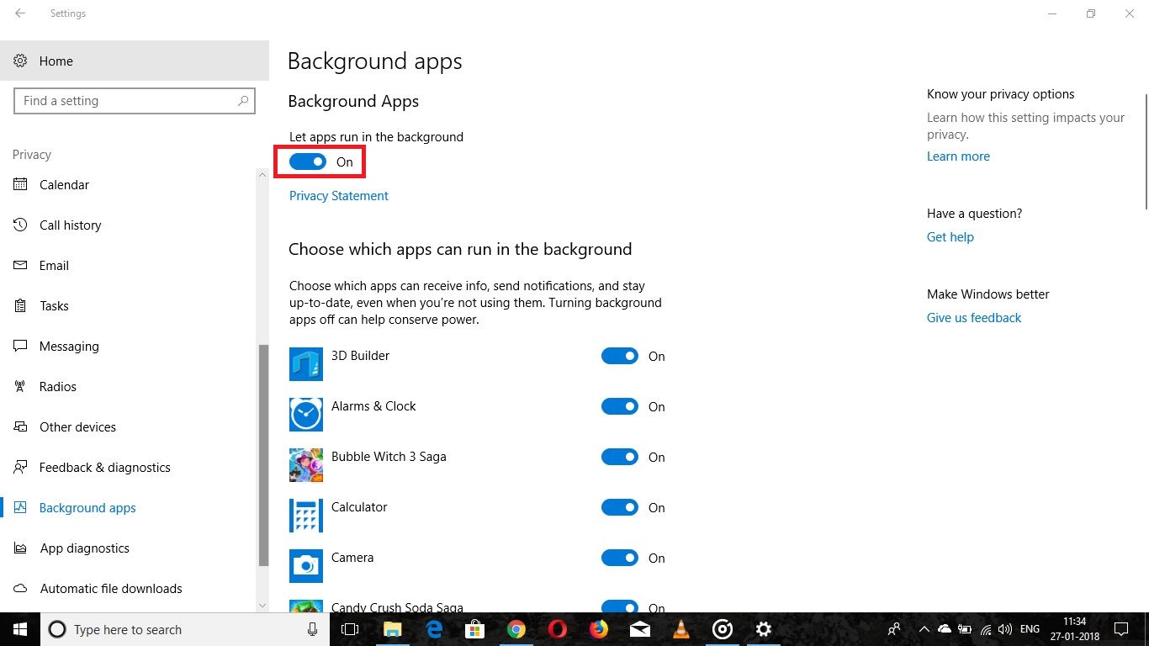Launch Firefox from the taskbar
Image resolution: width=1149 pixels, height=646 pixels.
[599, 629]
